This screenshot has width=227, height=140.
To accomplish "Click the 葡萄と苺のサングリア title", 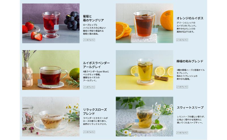I will pyautogui.click(x=93, y=18).
